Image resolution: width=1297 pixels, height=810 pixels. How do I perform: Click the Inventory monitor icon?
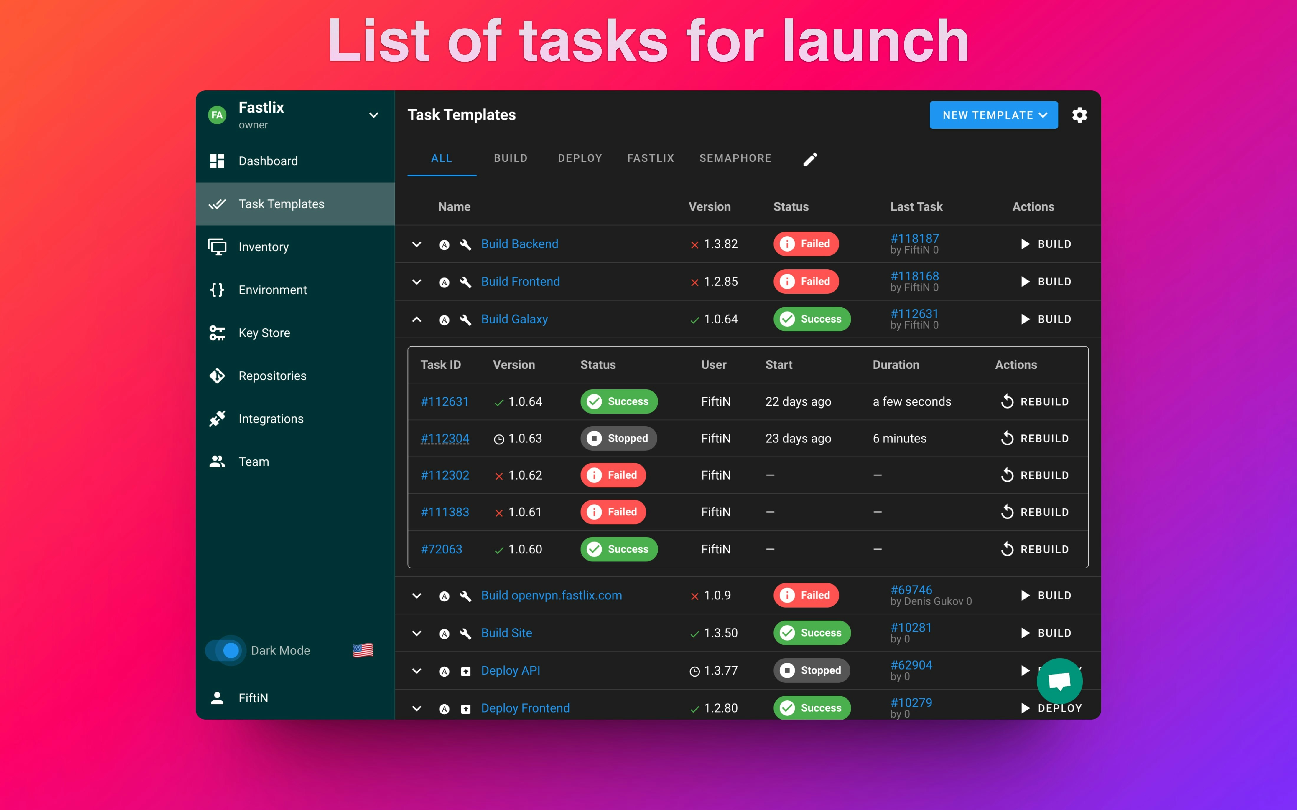[217, 247]
